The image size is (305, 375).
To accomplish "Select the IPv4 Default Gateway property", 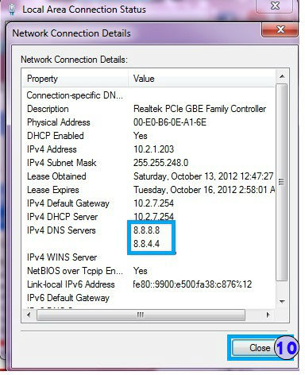I will pyautogui.click(x=68, y=203).
